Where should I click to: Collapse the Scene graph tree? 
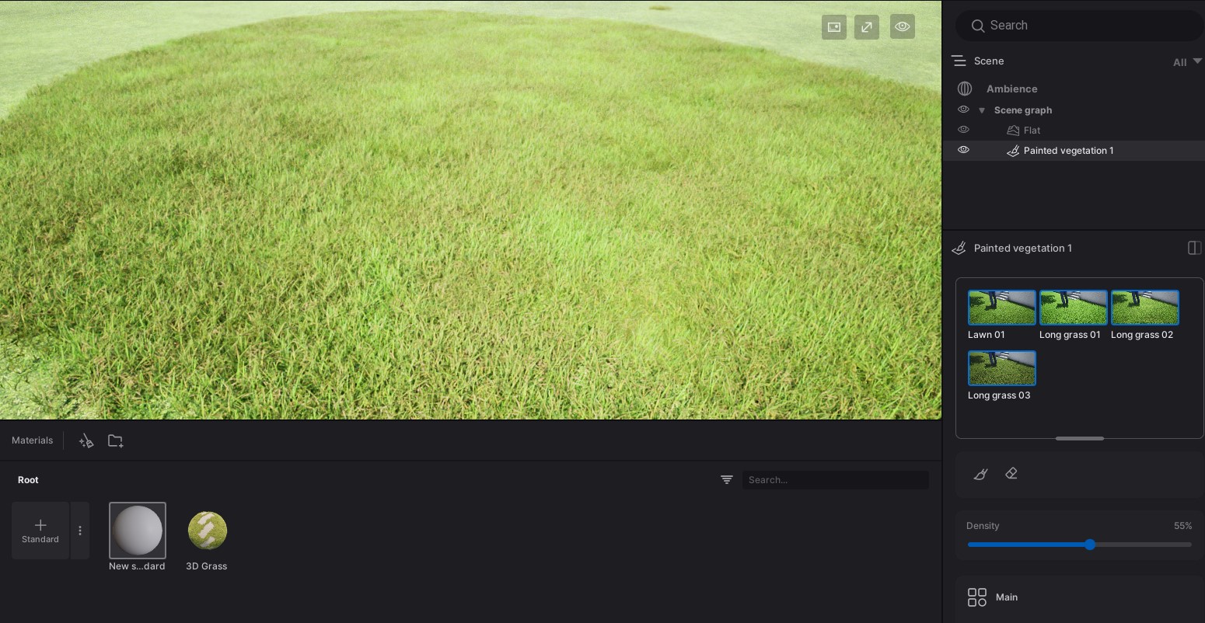coord(982,110)
